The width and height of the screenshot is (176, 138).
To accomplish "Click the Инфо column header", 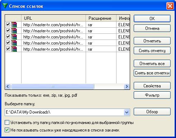I will coord(123,18).
